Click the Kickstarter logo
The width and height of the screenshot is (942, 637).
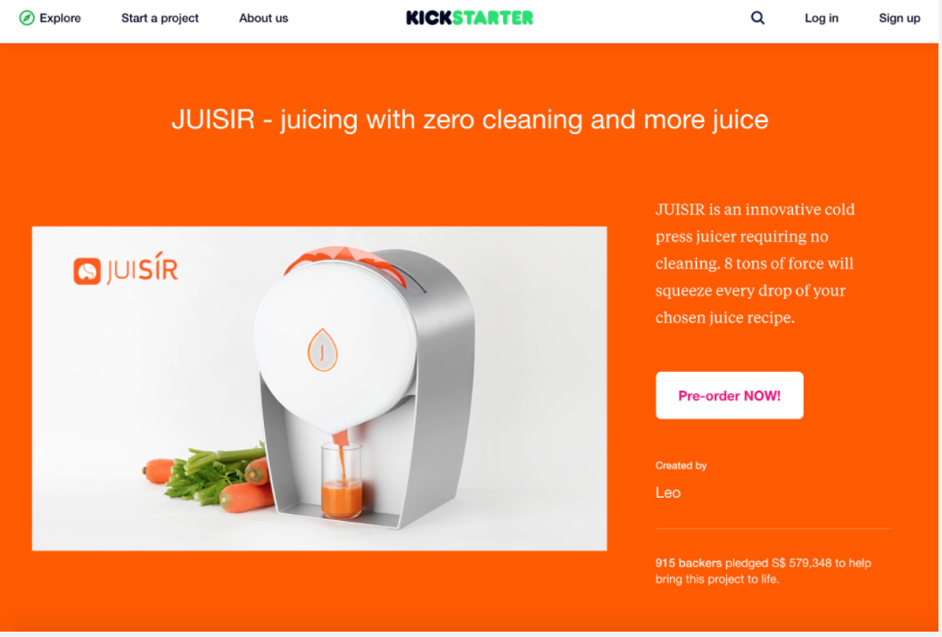(x=469, y=18)
